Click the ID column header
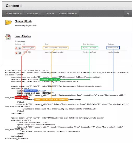 click(24, 44)
